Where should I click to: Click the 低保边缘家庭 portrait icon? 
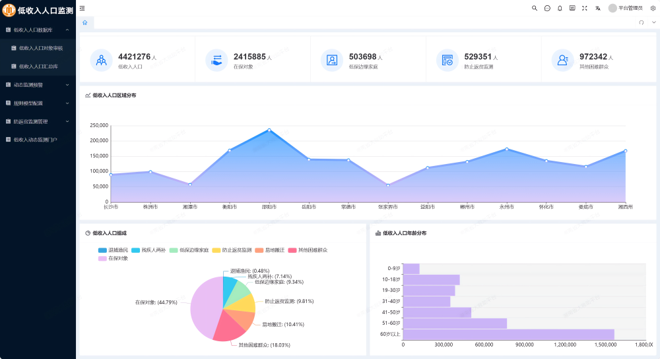tap(332, 61)
